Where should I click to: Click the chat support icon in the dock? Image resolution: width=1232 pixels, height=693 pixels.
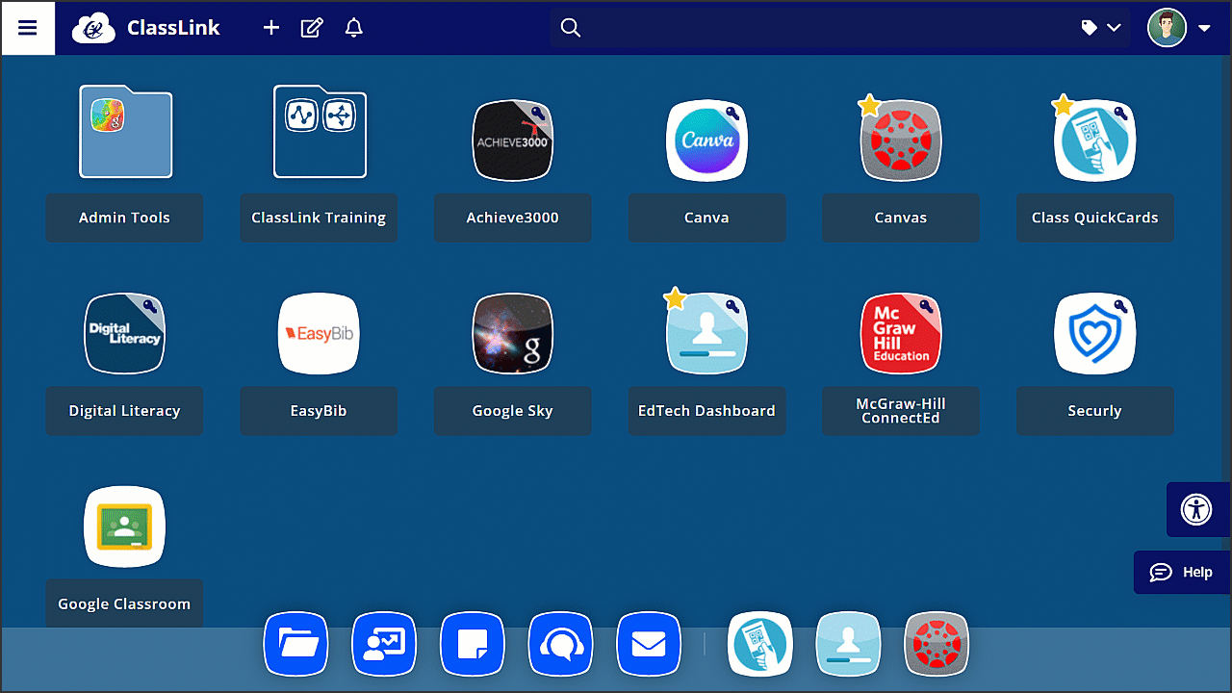pos(560,644)
